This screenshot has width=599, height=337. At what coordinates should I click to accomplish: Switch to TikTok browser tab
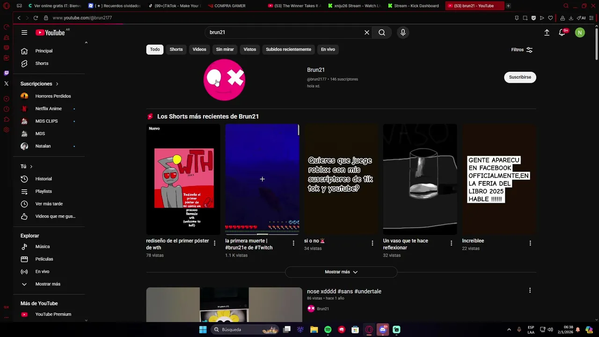click(174, 6)
